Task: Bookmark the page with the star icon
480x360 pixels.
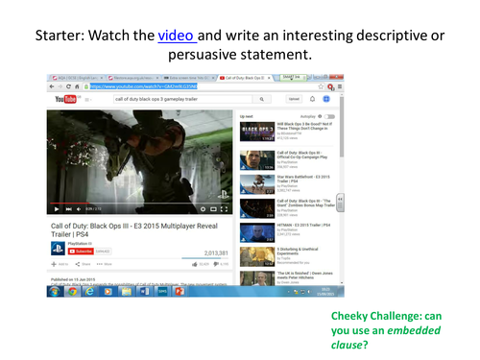Action: tap(321, 86)
